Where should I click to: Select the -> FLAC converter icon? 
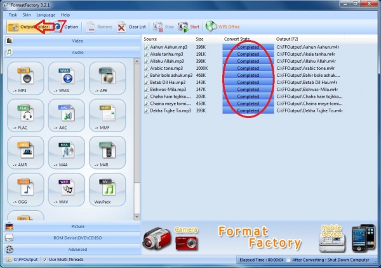click(25, 116)
